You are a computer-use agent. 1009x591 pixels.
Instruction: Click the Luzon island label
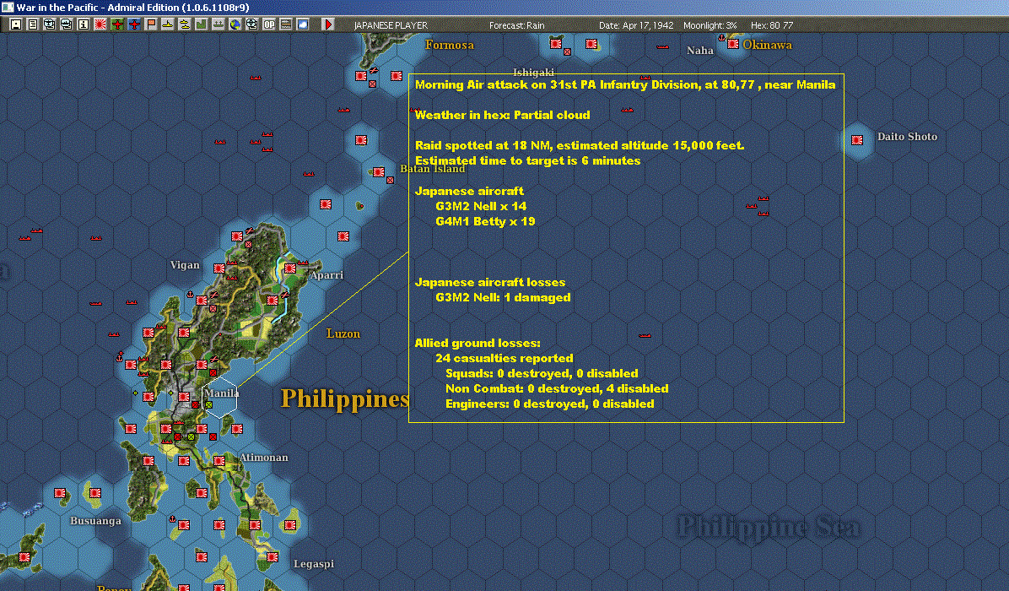click(343, 333)
